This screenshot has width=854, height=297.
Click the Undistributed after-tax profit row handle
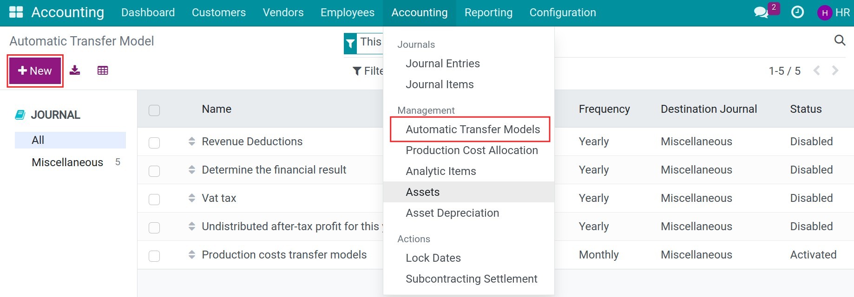[x=192, y=226]
